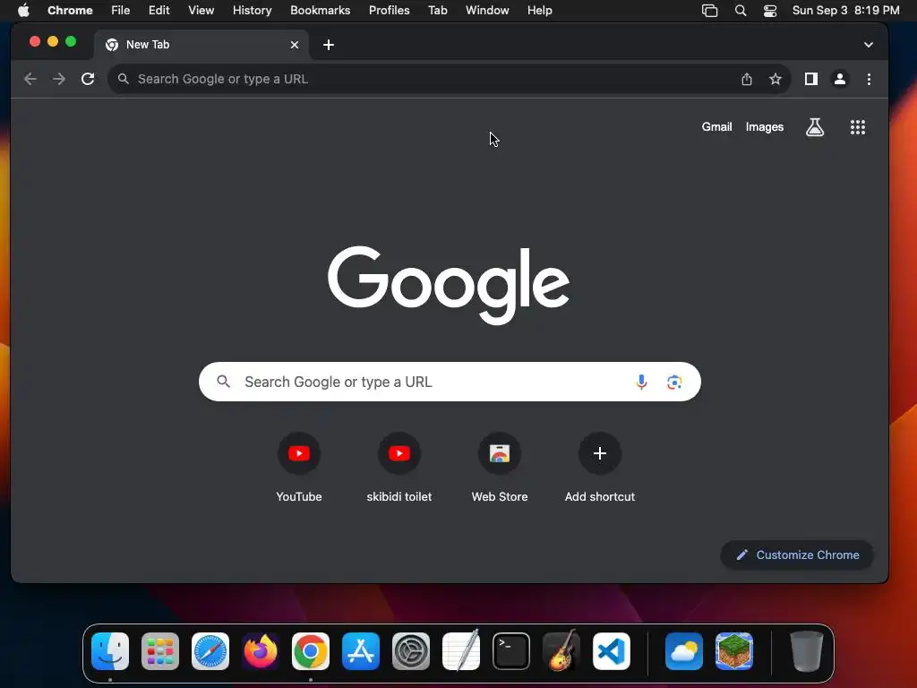Open the Window menu
The height and width of the screenshot is (688, 917).
(487, 11)
